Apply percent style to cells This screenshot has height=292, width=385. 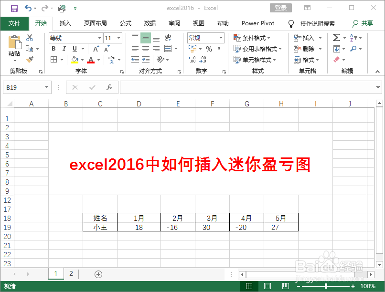pyautogui.click(x=209, y=49)
